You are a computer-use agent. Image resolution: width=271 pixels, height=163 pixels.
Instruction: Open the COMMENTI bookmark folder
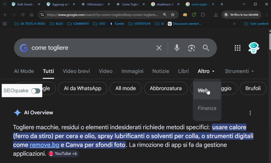click(x=78, y=24)
